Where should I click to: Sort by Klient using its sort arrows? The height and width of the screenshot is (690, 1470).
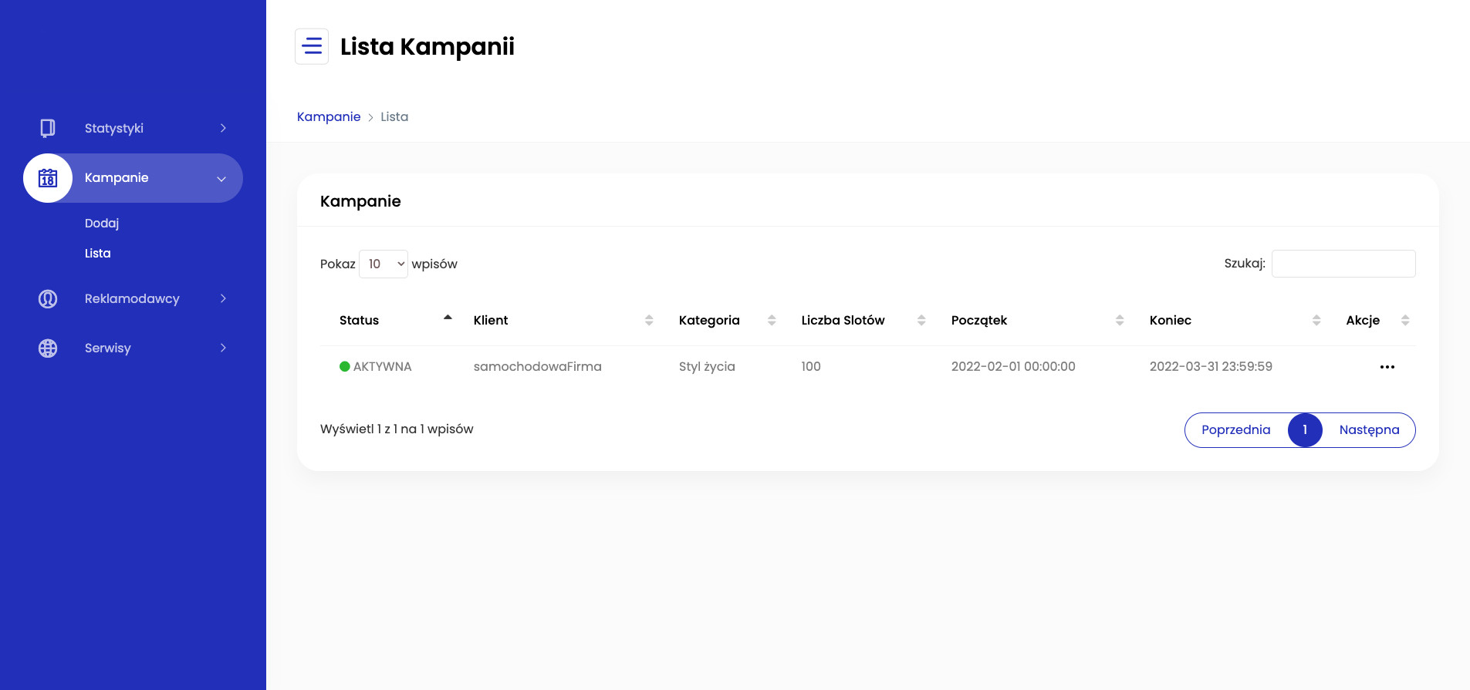click(x=648, y=320)
